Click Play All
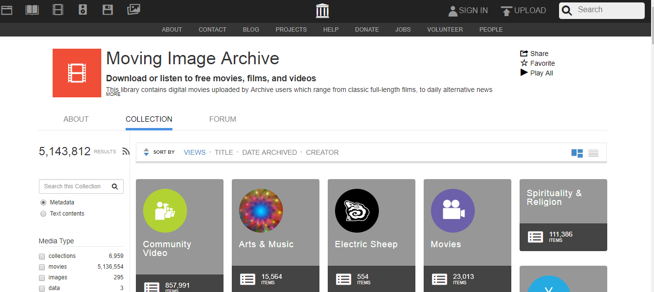654x292 pixels. click(537, 73)
